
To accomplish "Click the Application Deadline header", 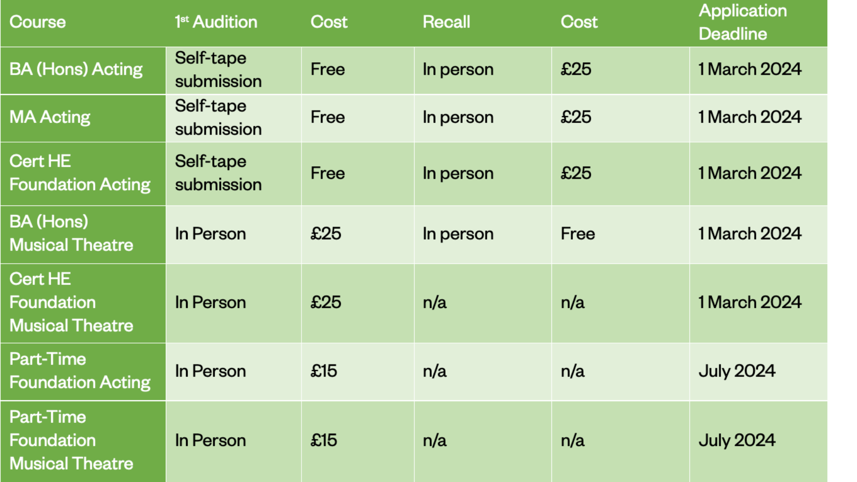I will click(742, 22).
